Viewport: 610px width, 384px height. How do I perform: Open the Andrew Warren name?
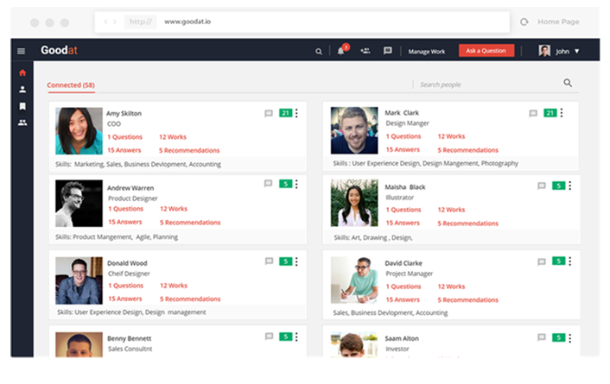pyautogui.click(x=130, y=188)
